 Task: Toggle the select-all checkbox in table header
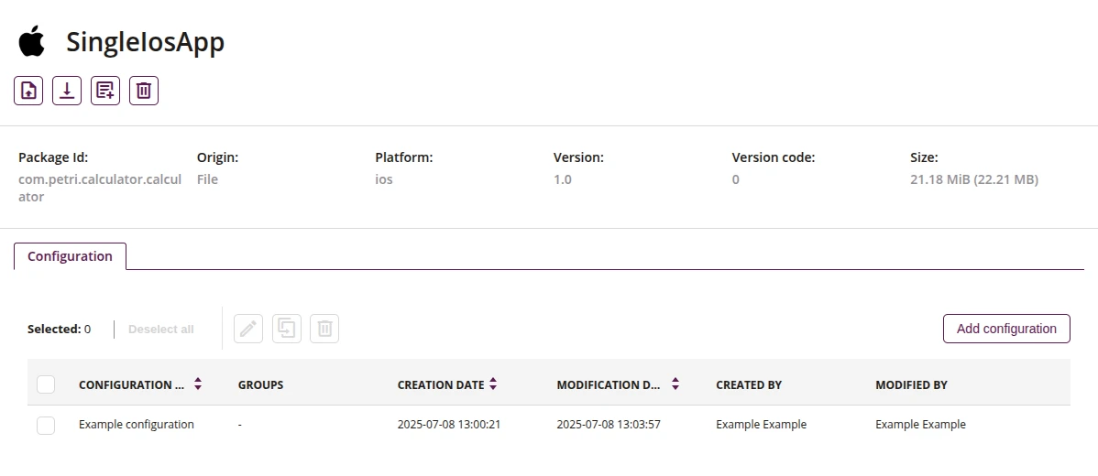[x=46, y=384]
